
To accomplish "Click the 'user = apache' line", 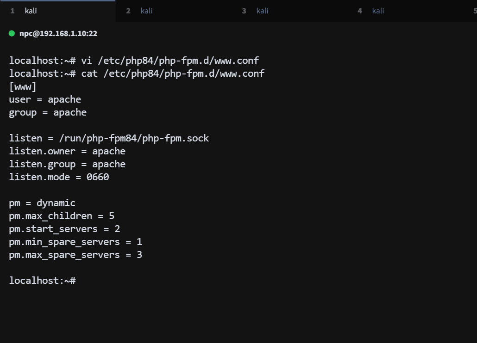I will (45, 99).
